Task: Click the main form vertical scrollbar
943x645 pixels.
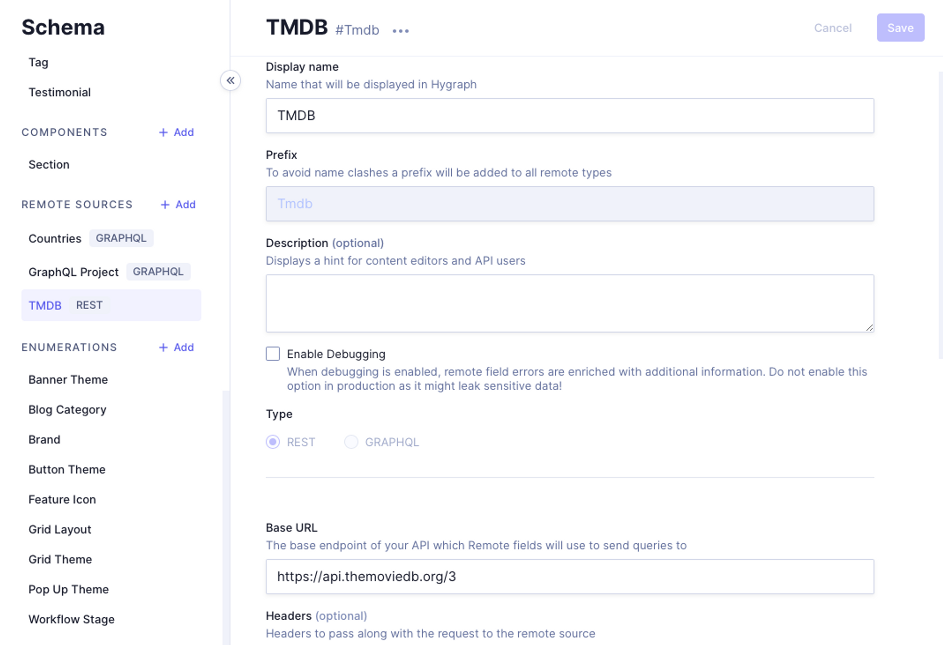Action: [x=940, y=215]
